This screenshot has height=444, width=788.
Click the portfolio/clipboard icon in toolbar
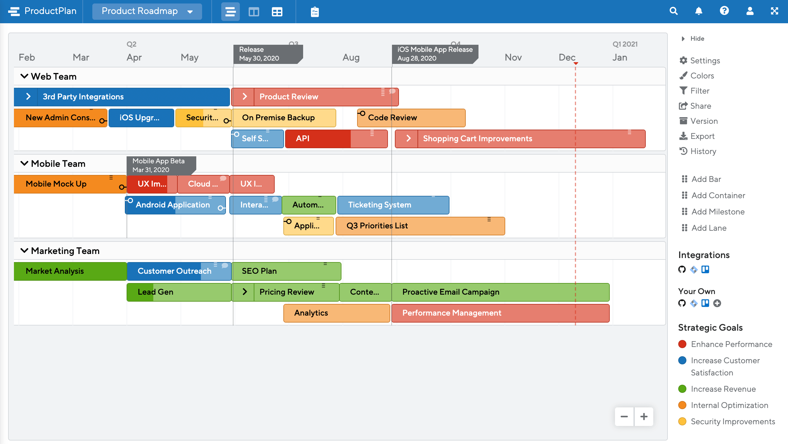coord(314,11)
